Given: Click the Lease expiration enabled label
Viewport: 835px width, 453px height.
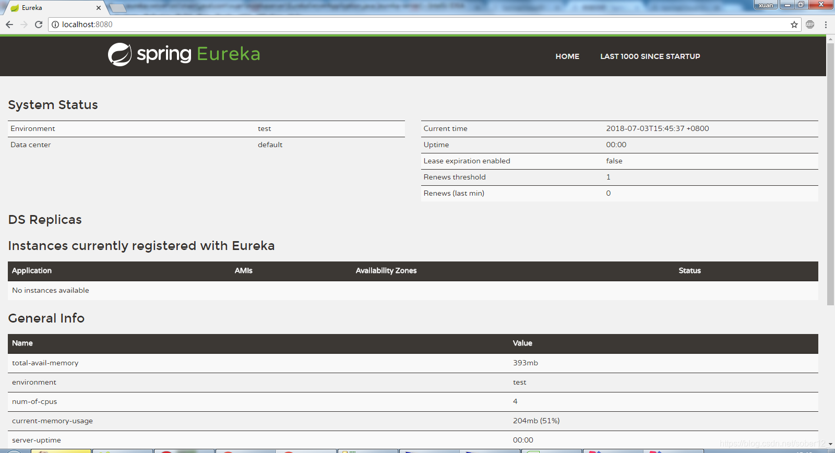Looking at the screenshot, I should click(x=467, y=161).
